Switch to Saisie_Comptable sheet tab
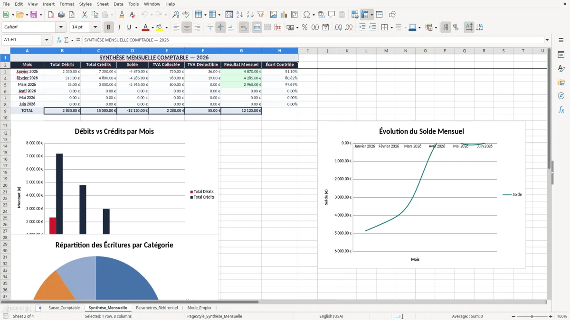This screenshot has height=320, width=570. point(64,308)
